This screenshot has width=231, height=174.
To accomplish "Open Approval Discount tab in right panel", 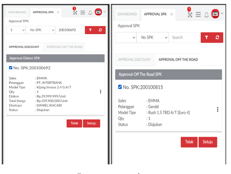I will [x=134, y=60].
